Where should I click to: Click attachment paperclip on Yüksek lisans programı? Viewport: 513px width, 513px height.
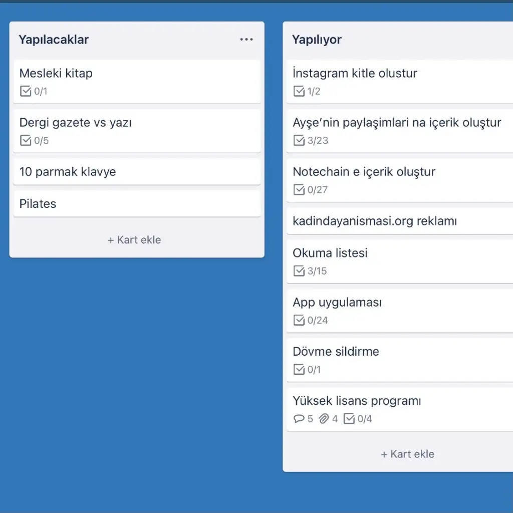click(x=324, y=419)
